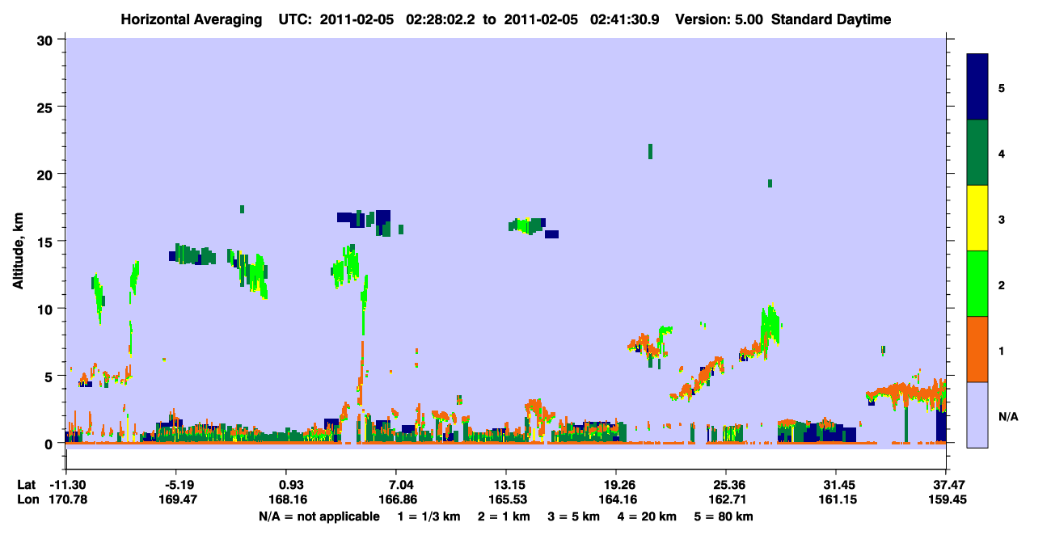This screenshot has width=1051, height=539.
Task: Click the 'N/A = not applicable' legend text
Action: click(319, 516)
